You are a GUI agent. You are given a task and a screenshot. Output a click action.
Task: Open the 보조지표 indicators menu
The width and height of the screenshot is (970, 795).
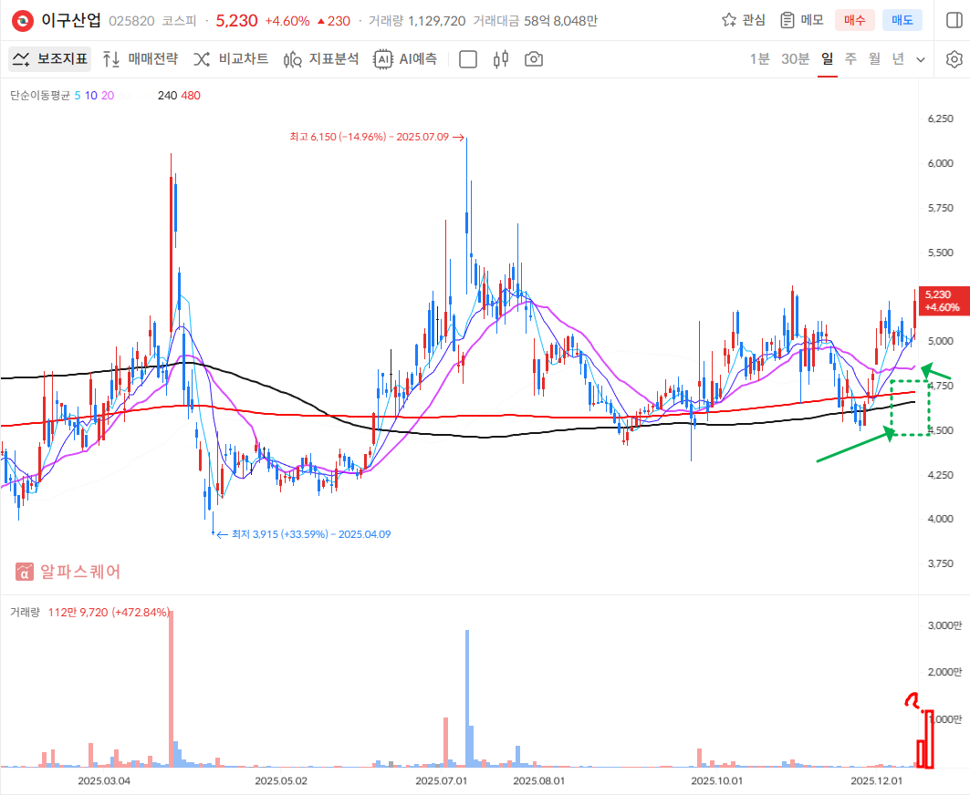[50, 59]
